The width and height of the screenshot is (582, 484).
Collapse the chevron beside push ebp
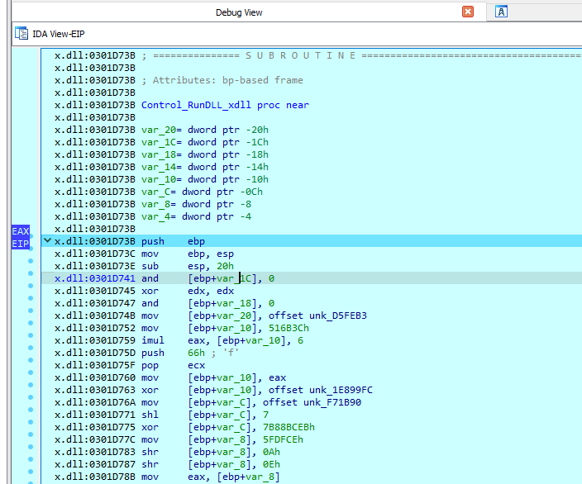(x=47, y=240)
